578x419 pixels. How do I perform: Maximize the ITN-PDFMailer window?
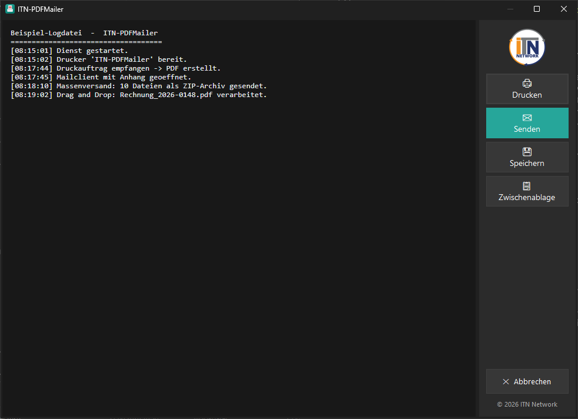[537, 9]
